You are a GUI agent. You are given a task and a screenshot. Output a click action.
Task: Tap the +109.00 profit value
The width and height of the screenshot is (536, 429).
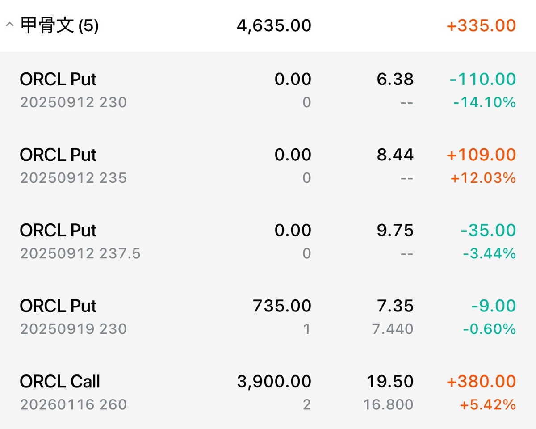tap(481, 155)
